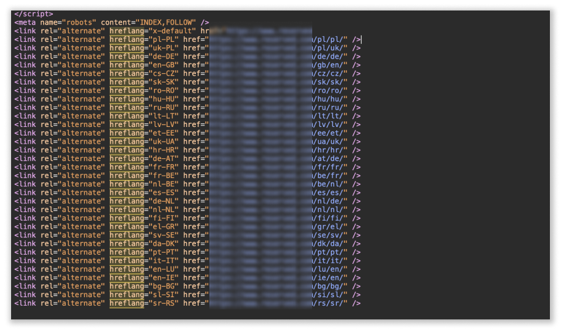
Task: Click the hreflang "en-IE" value
Action: click(x=164, y=277)
